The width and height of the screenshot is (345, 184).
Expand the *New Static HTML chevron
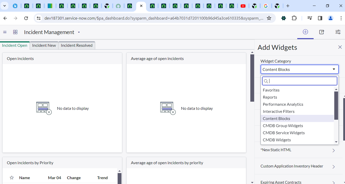334,150
